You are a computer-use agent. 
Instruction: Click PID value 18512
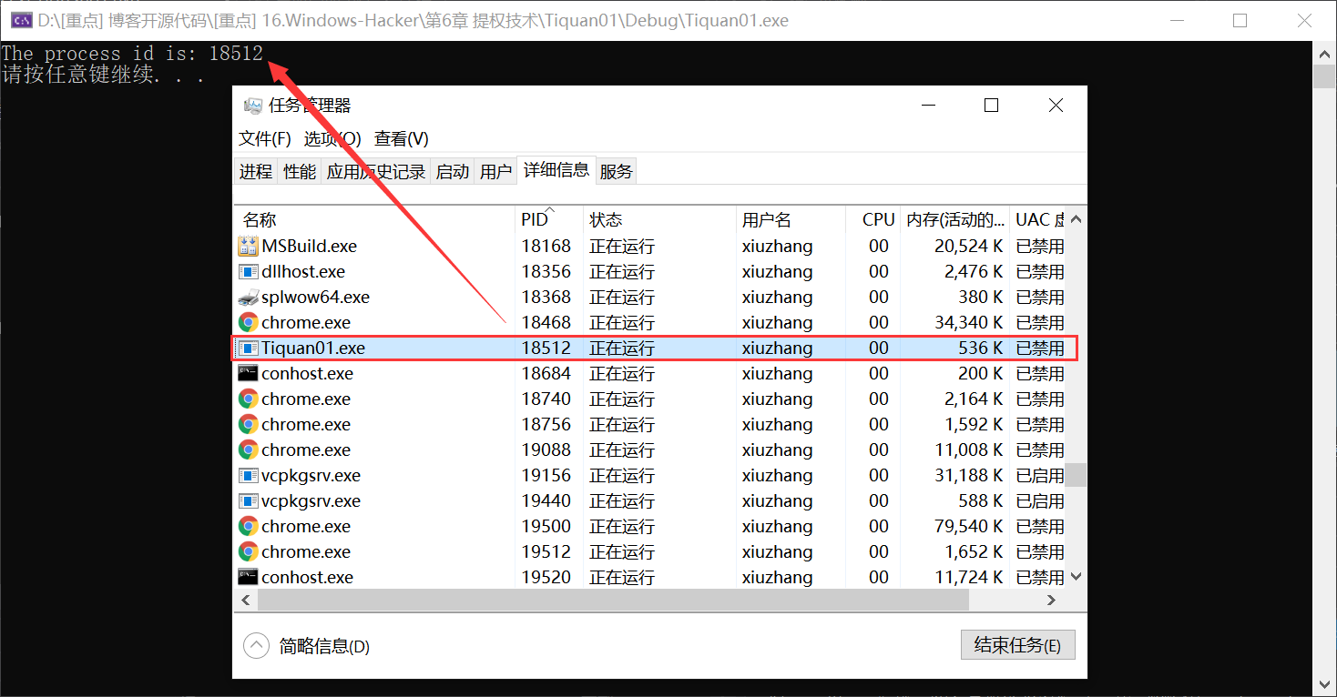546,348
